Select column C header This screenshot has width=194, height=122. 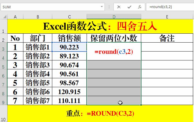[69, 17]
